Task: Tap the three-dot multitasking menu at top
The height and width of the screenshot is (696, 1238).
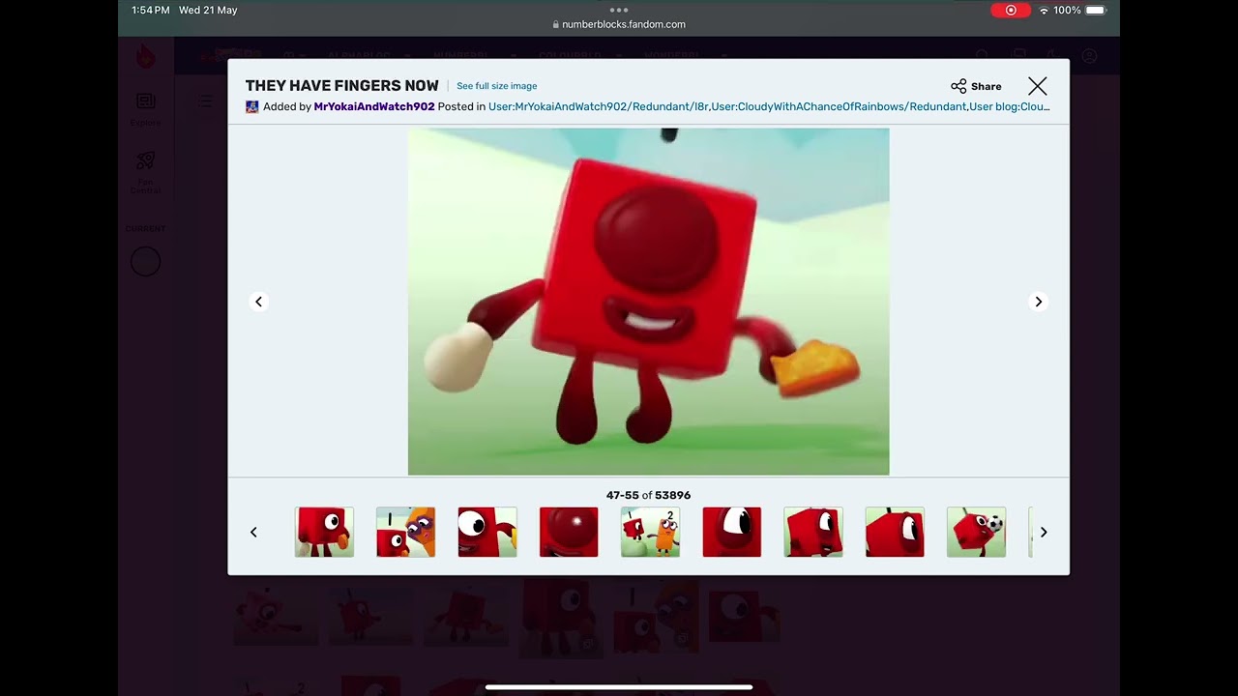Action: pos(619,10)
